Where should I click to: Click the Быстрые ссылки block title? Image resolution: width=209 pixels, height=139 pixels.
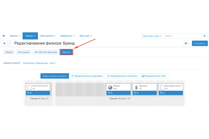coord(174,86)
